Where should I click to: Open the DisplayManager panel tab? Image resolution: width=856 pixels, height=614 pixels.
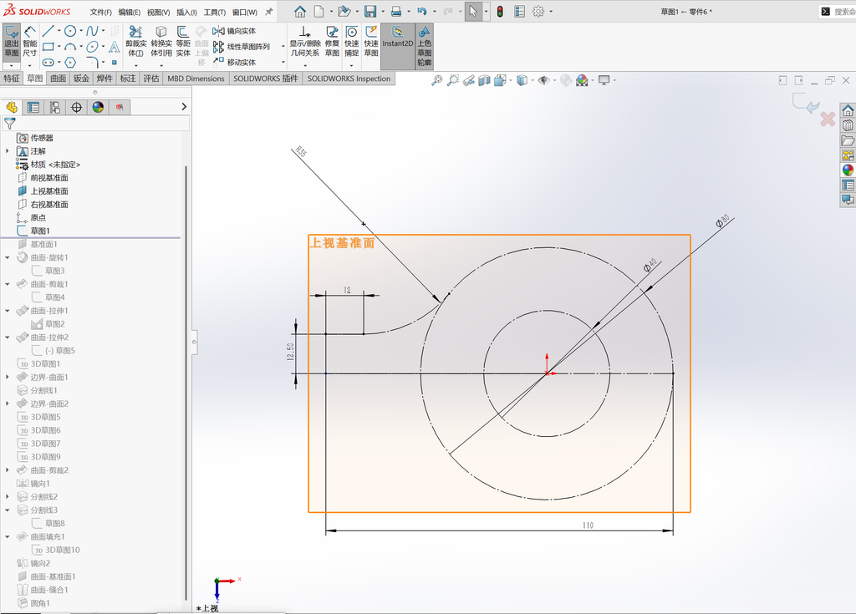pyautogui.click(x=99, y=107)
